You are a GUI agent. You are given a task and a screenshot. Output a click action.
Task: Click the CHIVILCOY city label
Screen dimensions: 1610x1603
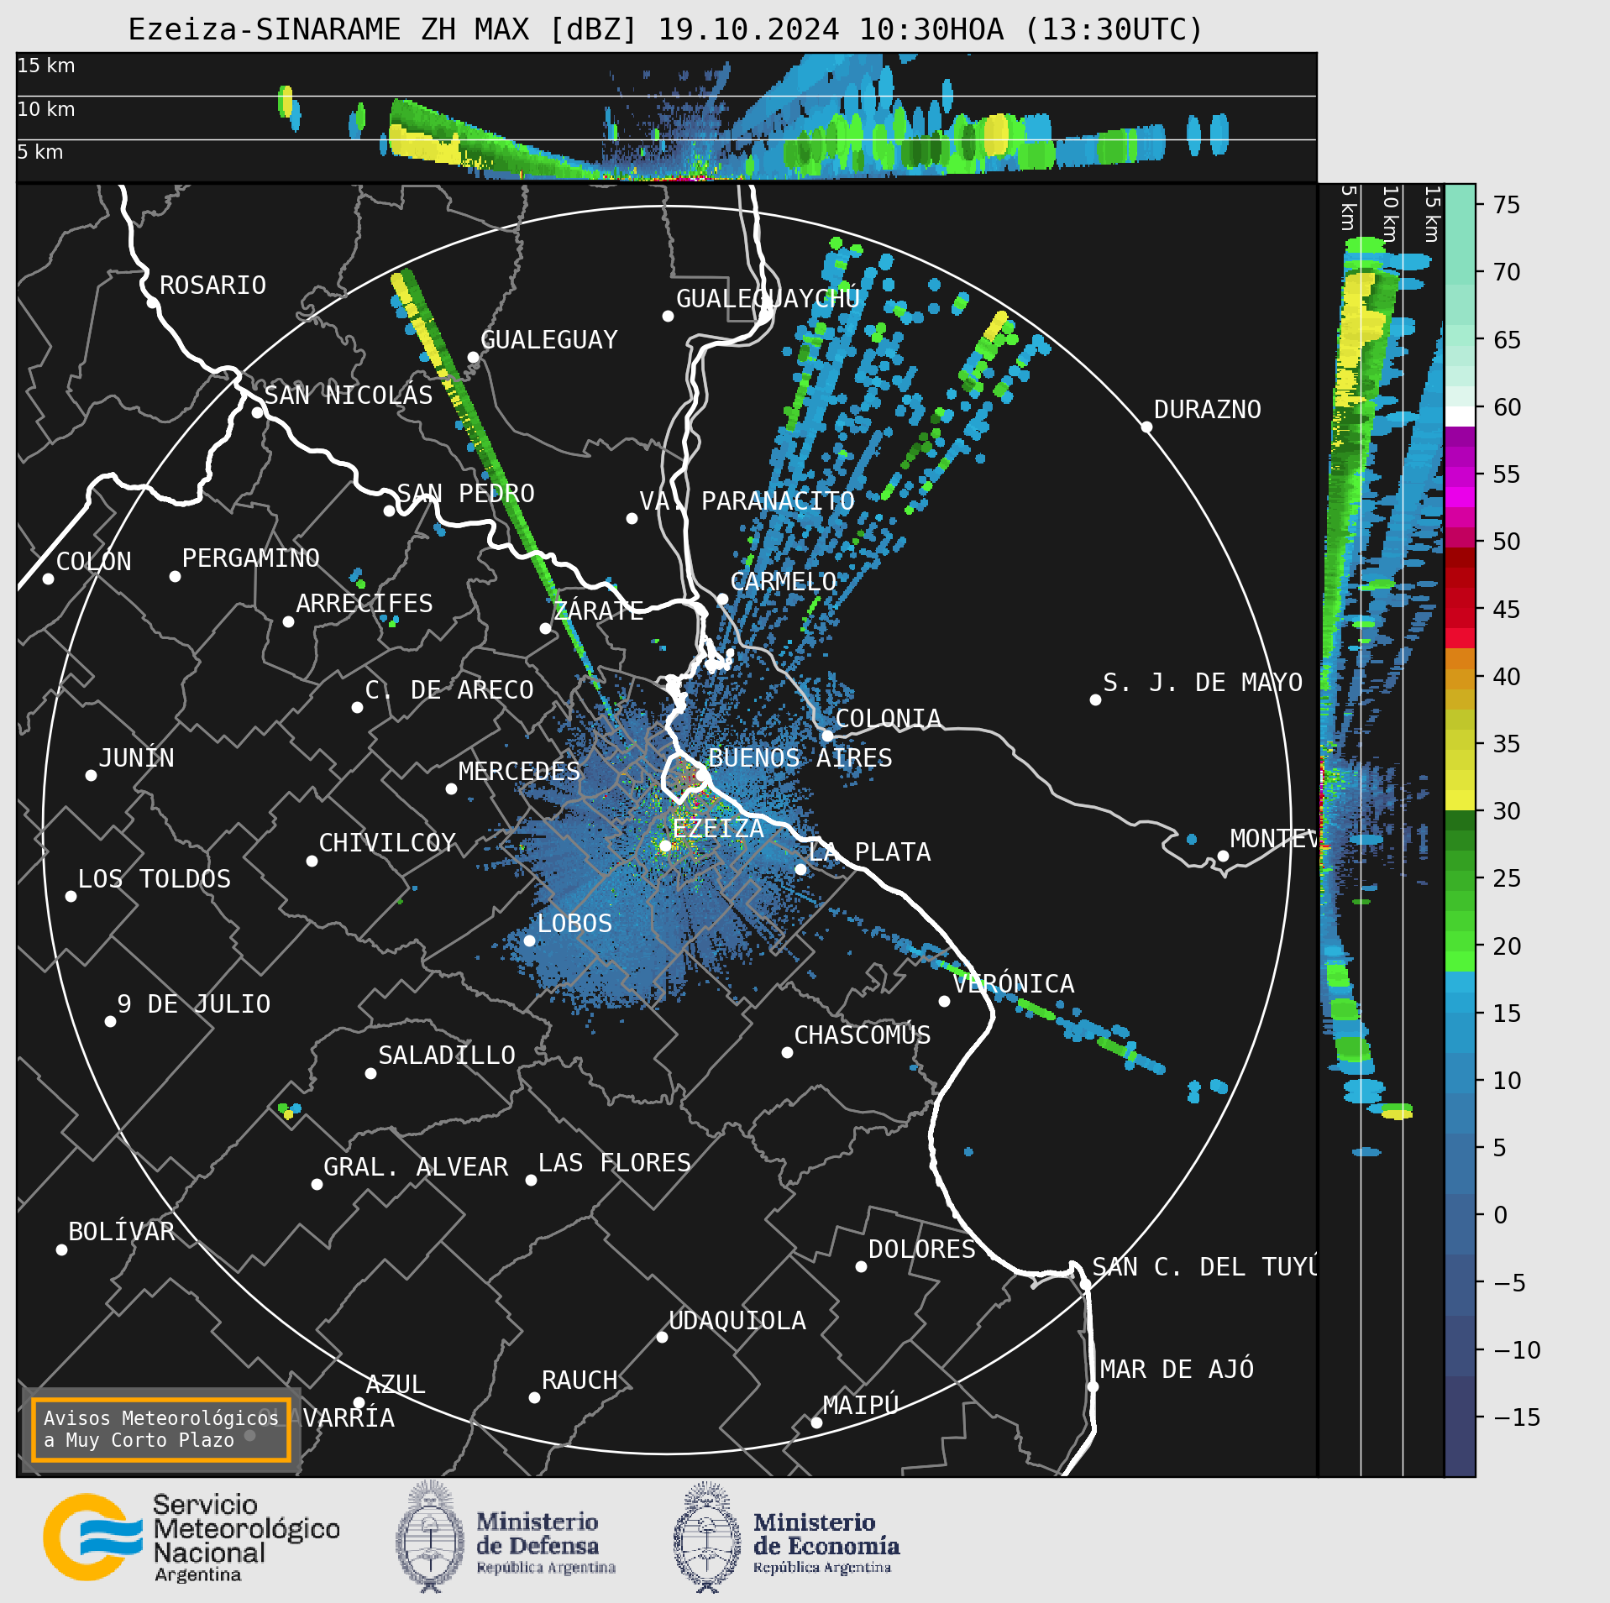[x=387, y=843]
